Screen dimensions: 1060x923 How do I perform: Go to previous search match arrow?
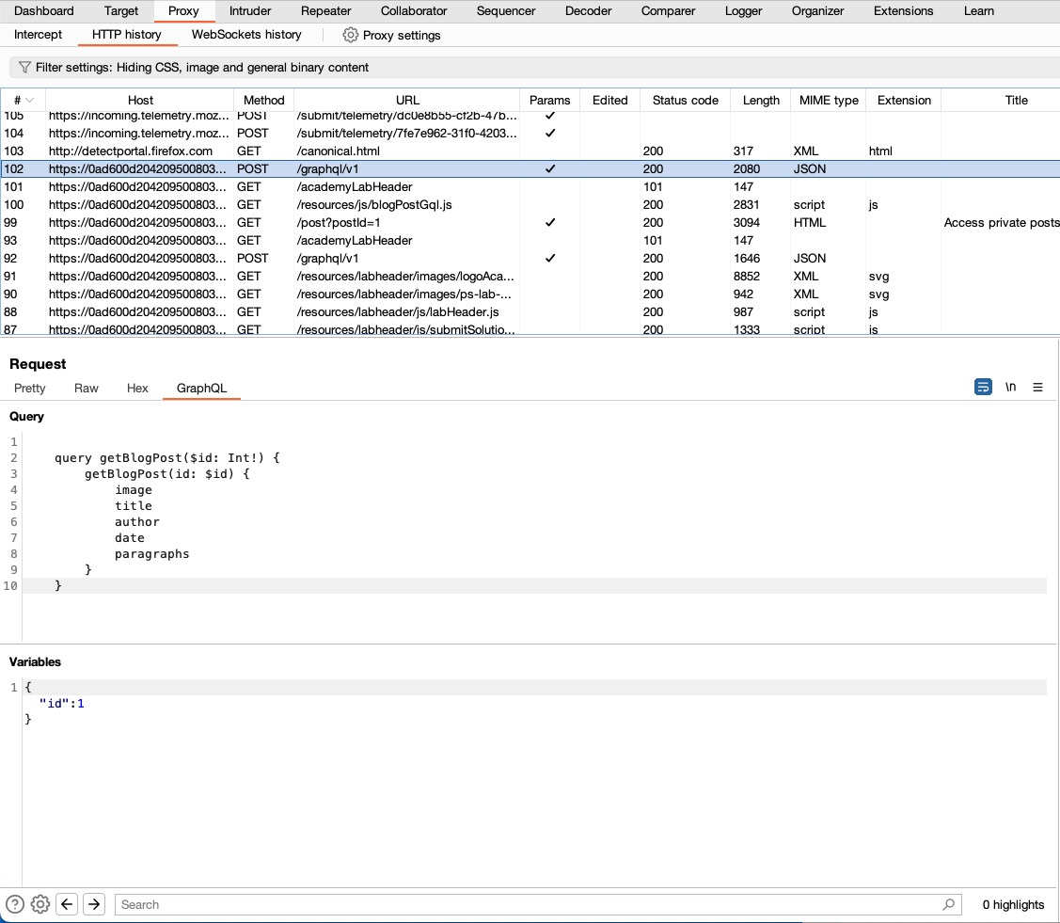pos(67,904)
